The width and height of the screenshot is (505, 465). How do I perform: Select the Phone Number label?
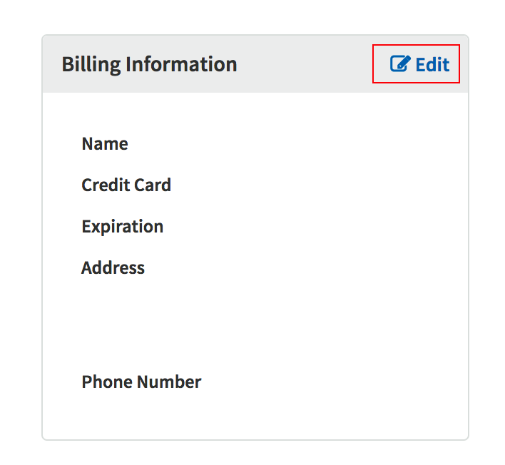(141, 382)
